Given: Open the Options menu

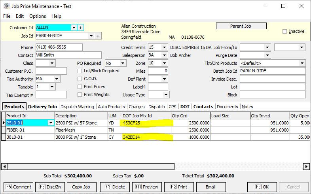Looking at the screenshot, I should click(x=38, y=16).
